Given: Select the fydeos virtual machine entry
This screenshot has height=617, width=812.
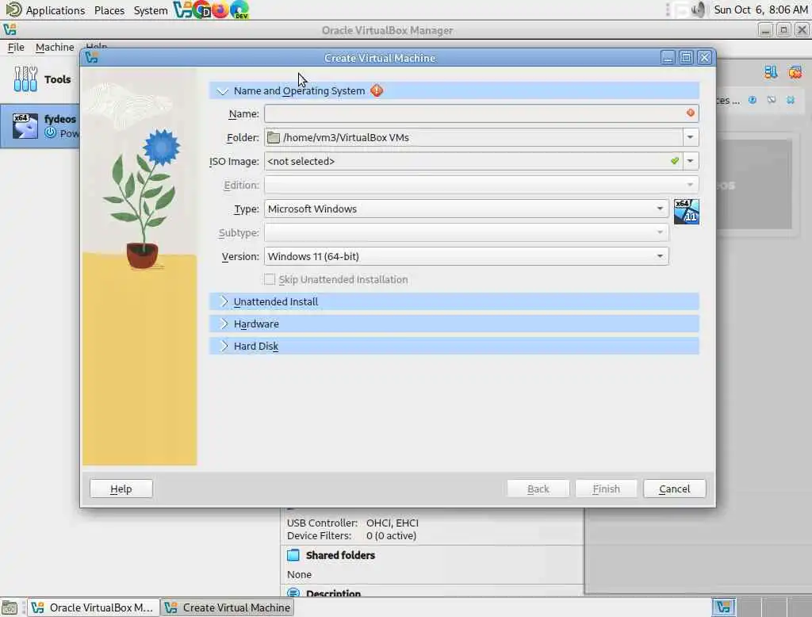Looking at the screenshot, I should click(40, 126).
